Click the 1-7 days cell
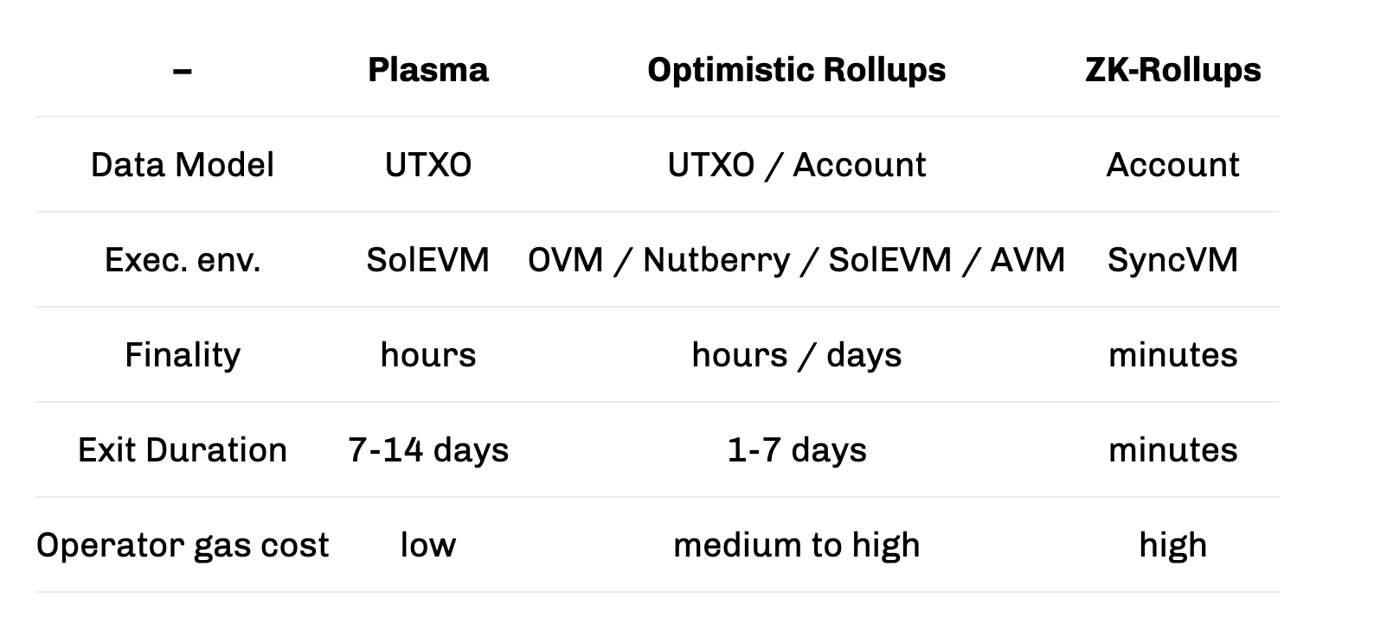Viewport: 1374px width, 630px height. click(796, 450)
